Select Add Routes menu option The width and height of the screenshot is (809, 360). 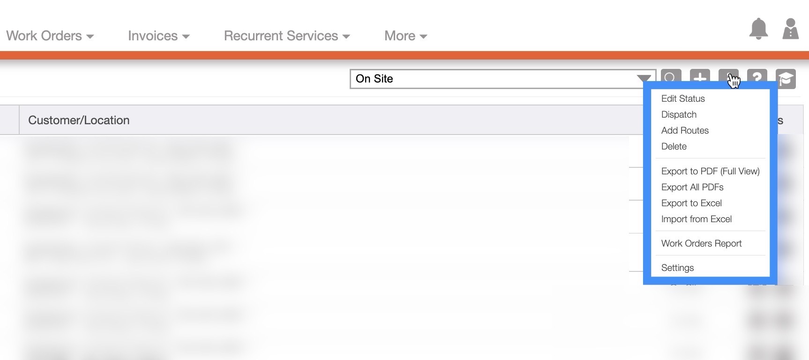[x=685, y=130]
